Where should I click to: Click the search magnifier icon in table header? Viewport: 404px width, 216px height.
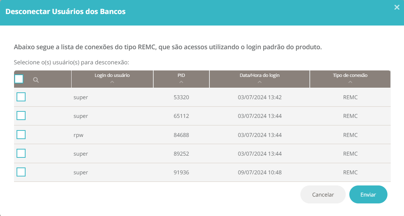(36, 80)
